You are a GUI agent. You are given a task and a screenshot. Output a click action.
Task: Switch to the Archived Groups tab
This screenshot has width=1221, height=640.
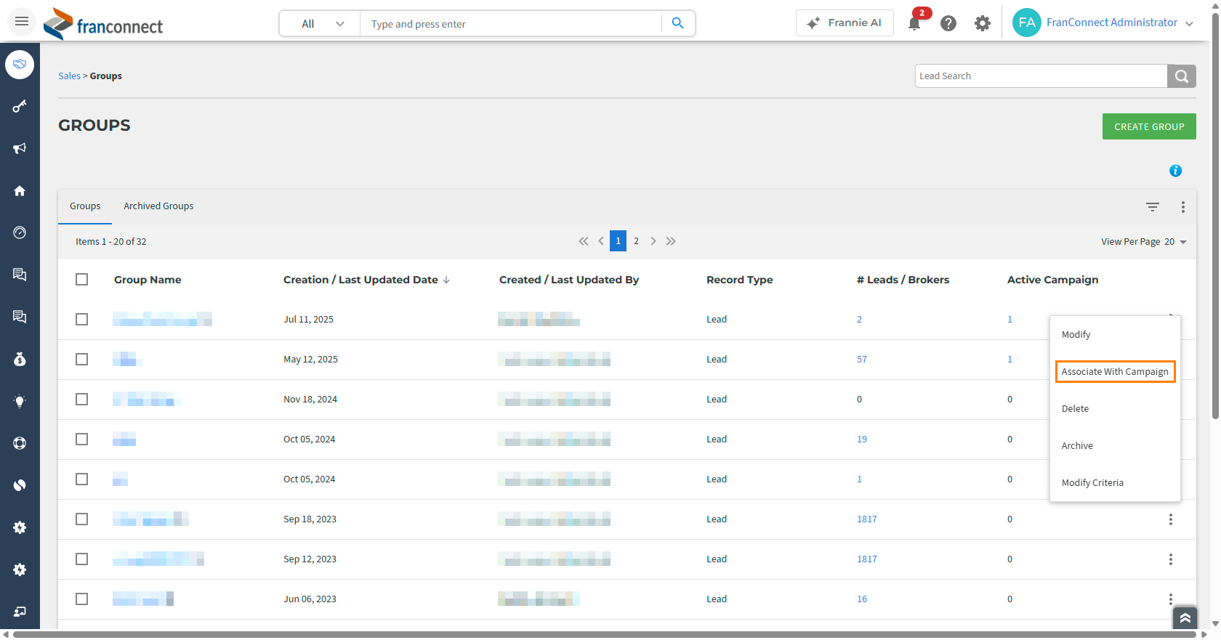[x=158, y=206]
